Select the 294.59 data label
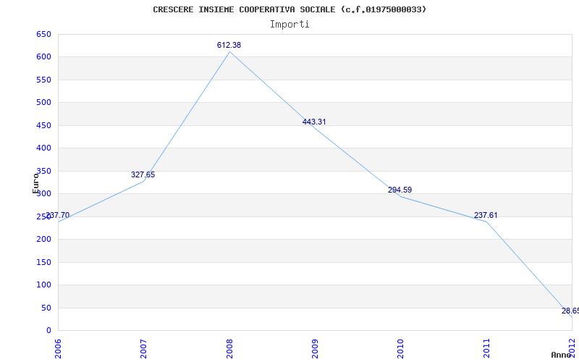The width and height of the screenshot is (579, 362). coord(400,190)
